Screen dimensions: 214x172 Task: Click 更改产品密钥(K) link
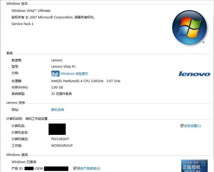pos(89,169)
